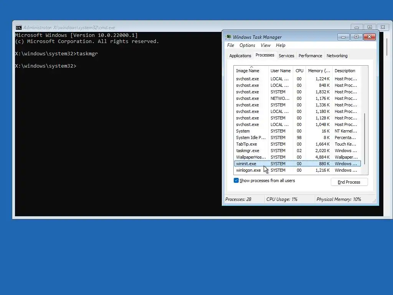This screenshot has height=295, width=393.
Task: Close the Windows Task Manager window
Action: tap(369, 37)
